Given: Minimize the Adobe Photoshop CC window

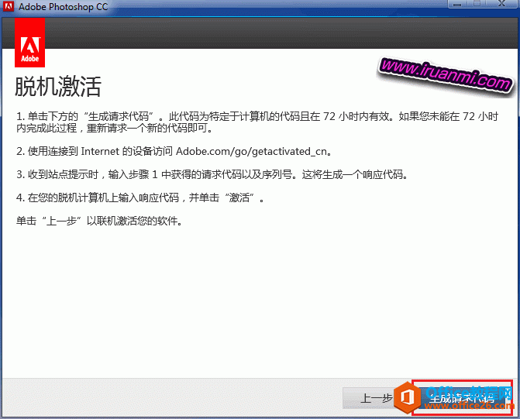Looking at the screenshot, I should pos(458,4).
